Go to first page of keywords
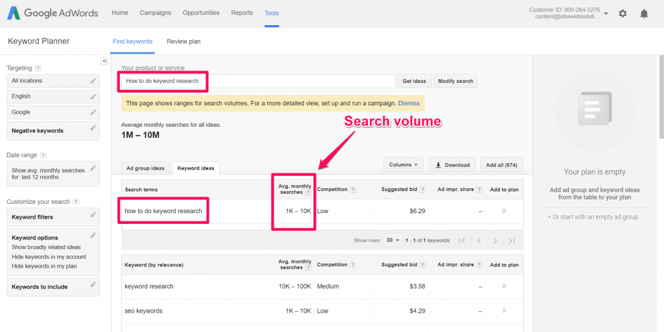This screenshot has width=664, height=332. pyautogui.click(x=462, y=241)
